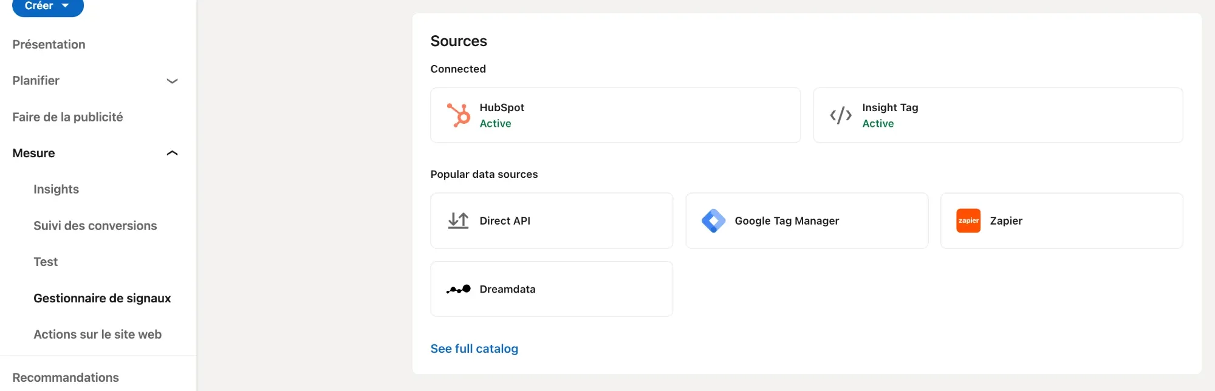Open Suivi des conversions page
Screen dimensions: 1215x391
tap(95, 226)
